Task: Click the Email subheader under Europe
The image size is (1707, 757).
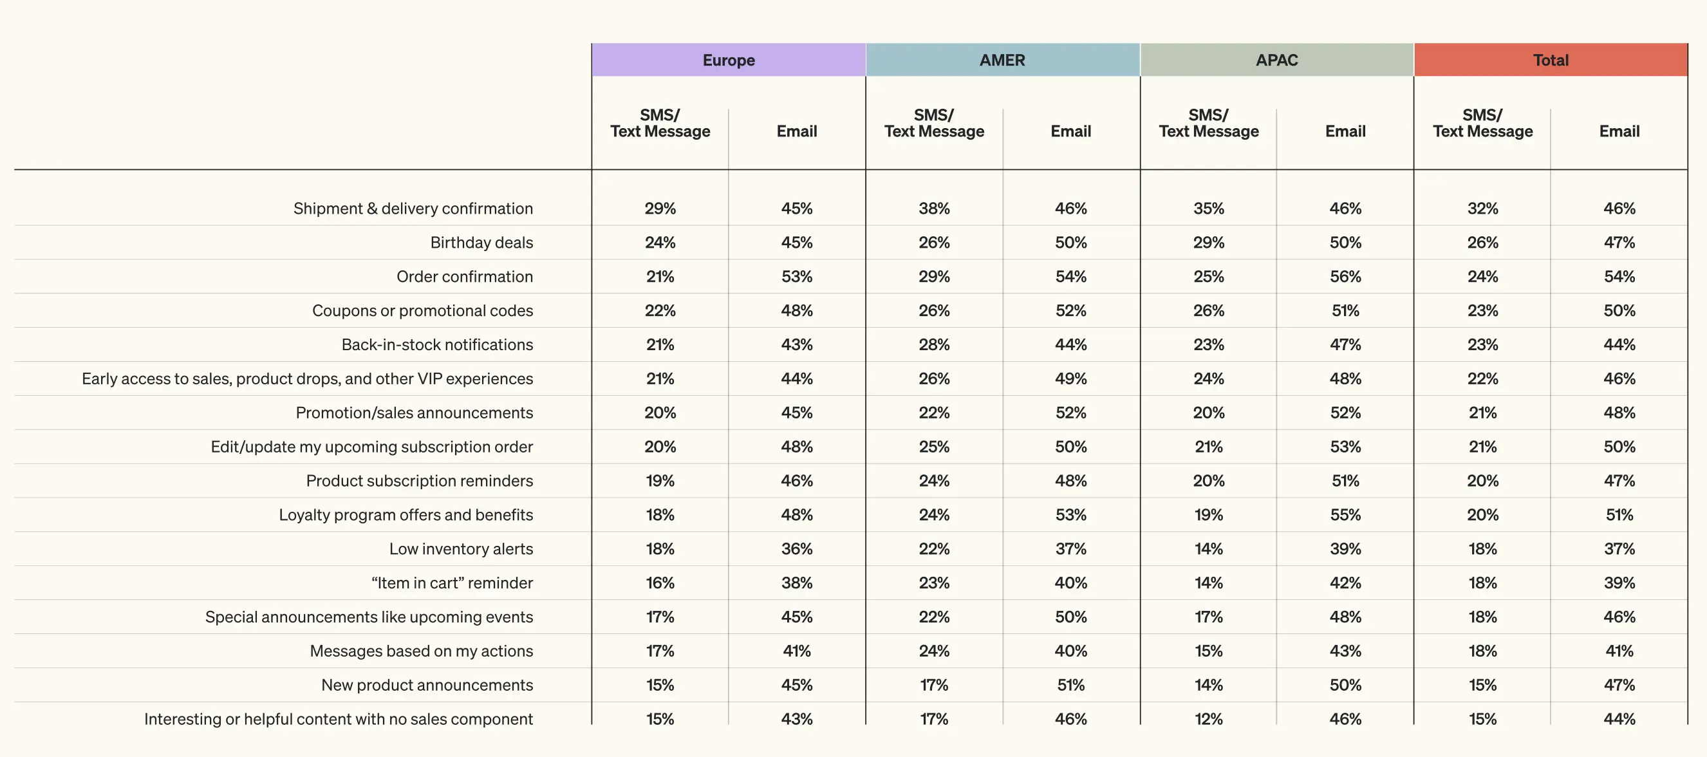Action: click(796, 131)
